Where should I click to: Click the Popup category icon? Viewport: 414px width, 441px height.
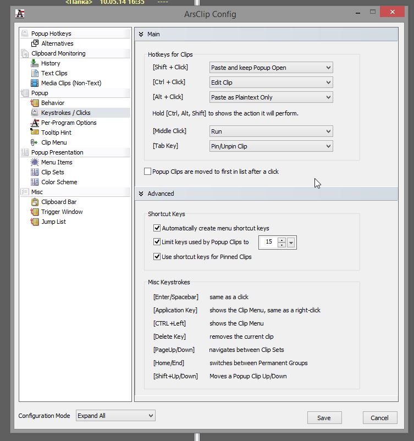[25, 93]
